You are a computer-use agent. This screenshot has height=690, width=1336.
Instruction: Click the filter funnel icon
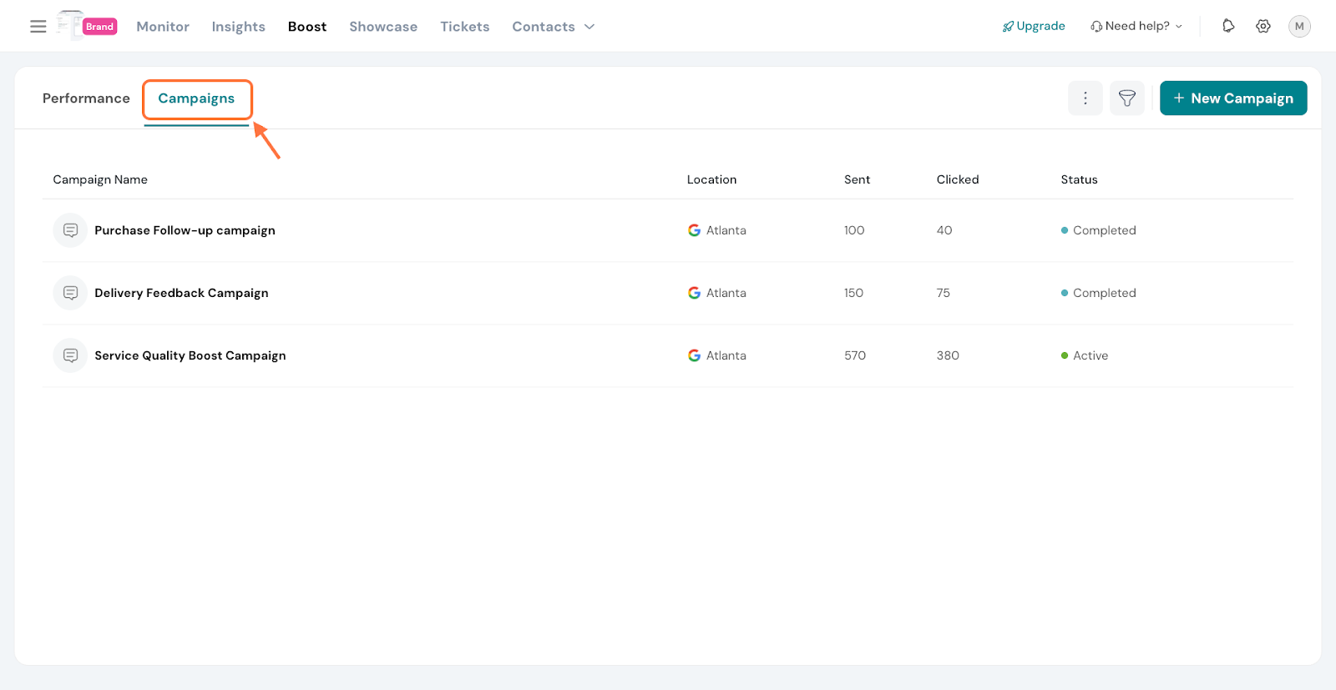(1127, 98)
